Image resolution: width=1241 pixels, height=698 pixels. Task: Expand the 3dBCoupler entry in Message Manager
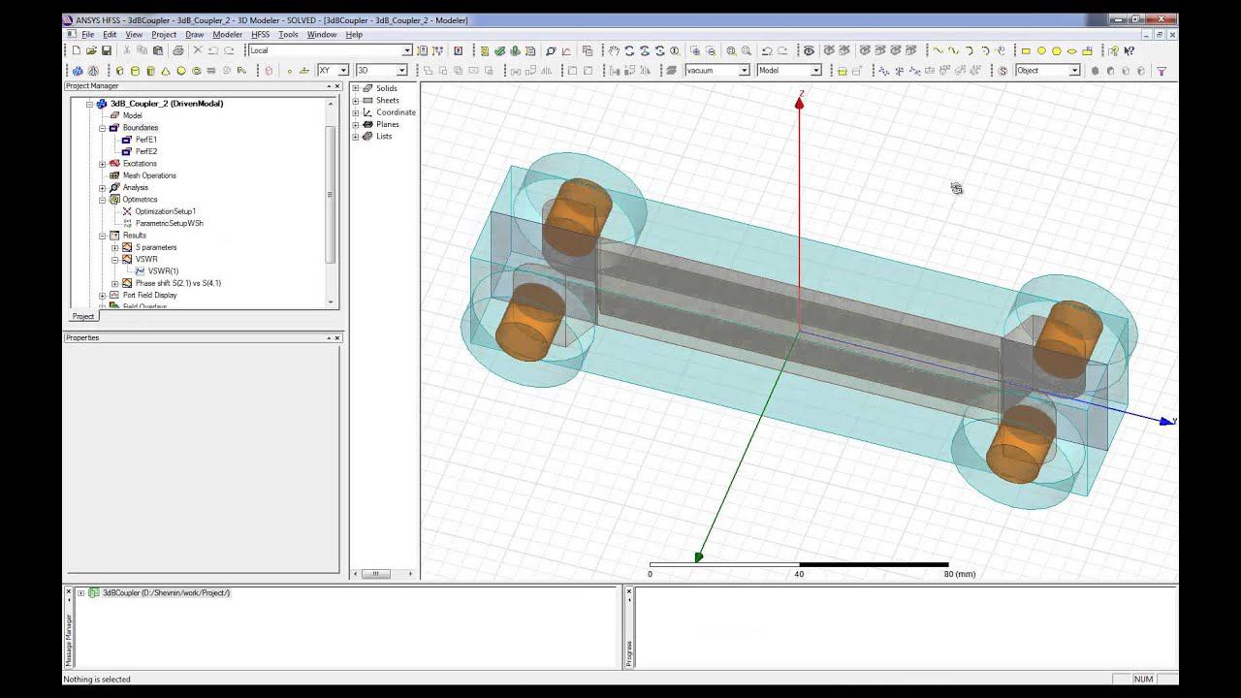coord(80,592)
